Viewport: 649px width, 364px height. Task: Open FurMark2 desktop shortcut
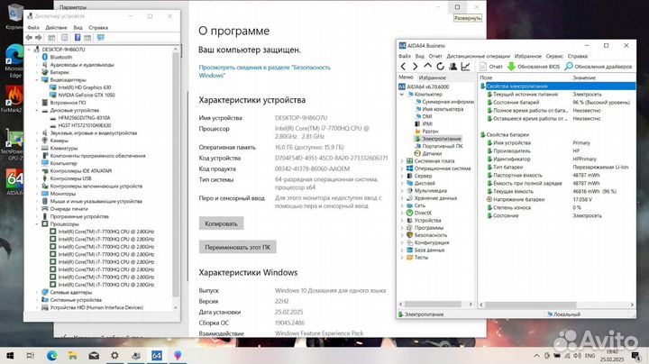click(14, 99)
